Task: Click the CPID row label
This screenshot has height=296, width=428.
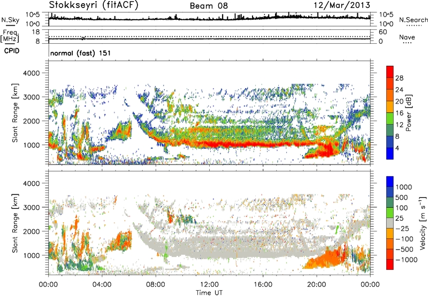Action: point(11,51)
